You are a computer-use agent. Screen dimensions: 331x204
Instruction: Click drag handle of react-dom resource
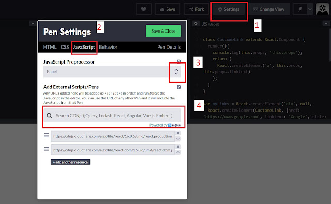point(47,149)
